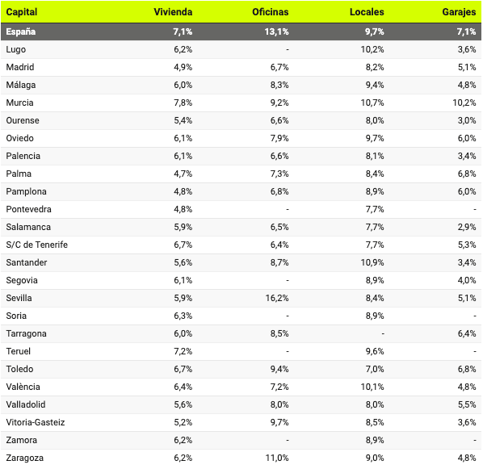Select the Vitoria-Gasteiz row name
Screen dimensions: 483x469
pos(36,422)
